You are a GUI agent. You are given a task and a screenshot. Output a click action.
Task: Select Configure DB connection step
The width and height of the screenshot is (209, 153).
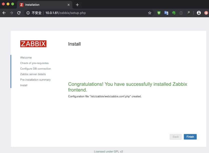pyautogui.click(x=36, y=69)
